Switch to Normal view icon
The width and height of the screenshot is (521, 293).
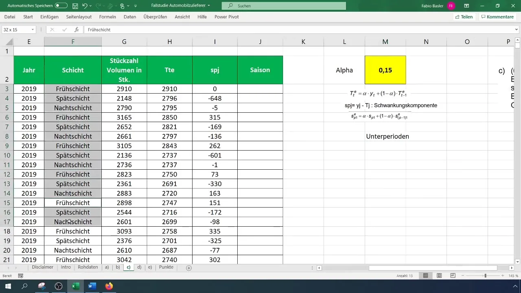(x=425, y=276)
